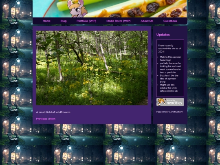Click caption 'A small field of wildflowers.'
Screen dimensions: 220x165
tap(53, 112)
